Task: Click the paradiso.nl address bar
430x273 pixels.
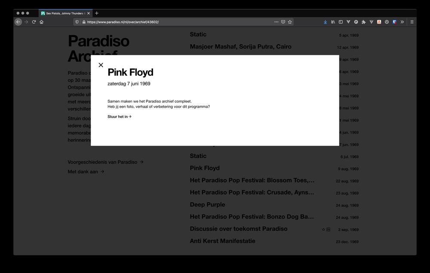Action: 172,22
